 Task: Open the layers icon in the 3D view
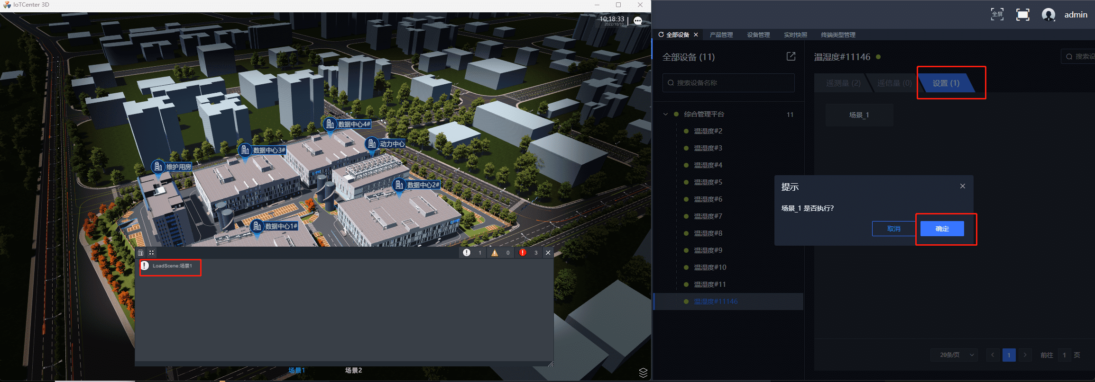[643, 373]
